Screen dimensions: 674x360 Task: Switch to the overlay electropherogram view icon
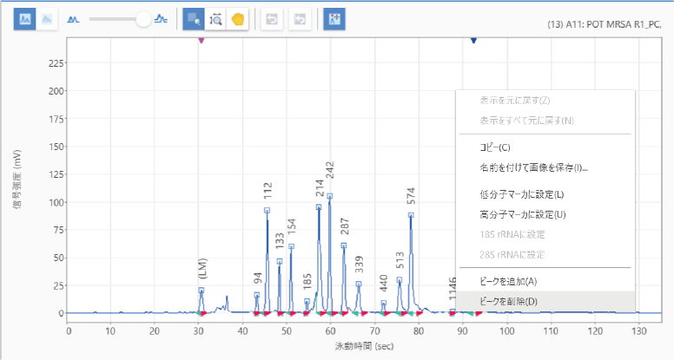tap(47, 19)
